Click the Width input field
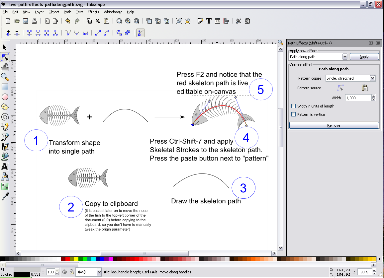Viewport: 384px width, 278px height. click(x=358, y=98)
